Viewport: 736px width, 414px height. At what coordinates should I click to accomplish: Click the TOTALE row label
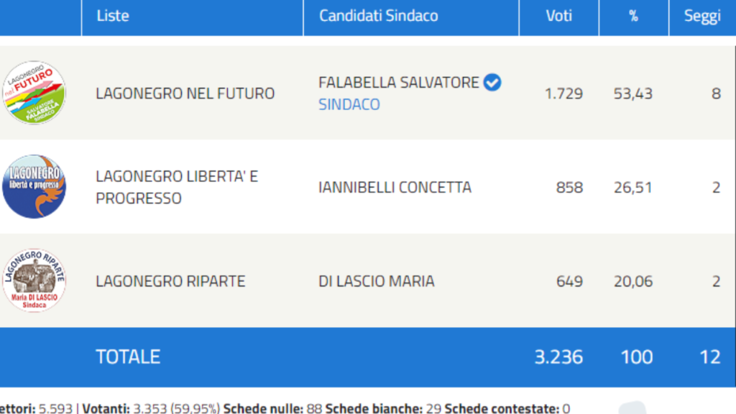click(x=128, y=356)
